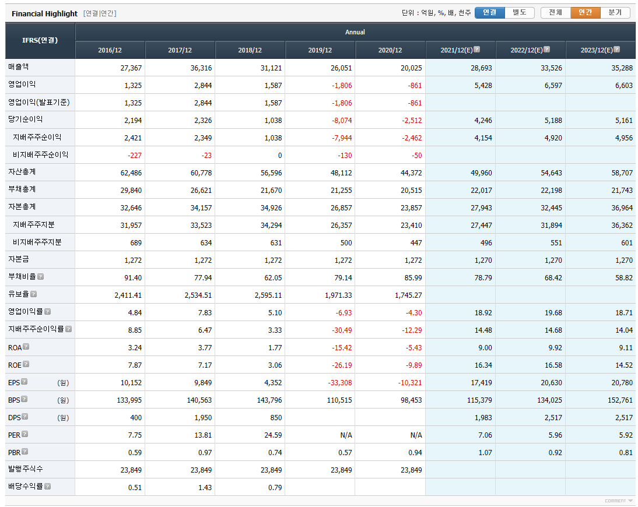638x507 pixels.
Task: Open help icon beside 2023/12(E) header
Action: [x=617, y=49]
